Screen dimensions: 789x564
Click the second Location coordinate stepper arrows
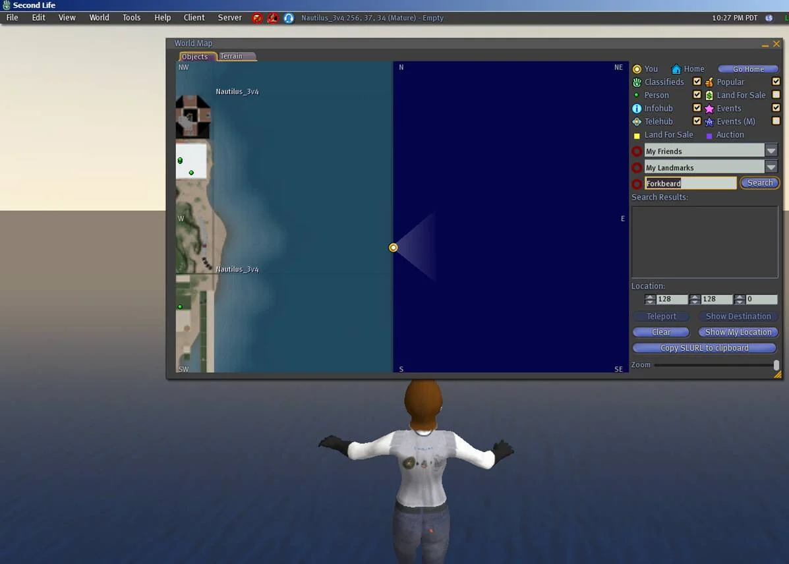pyautogui.click(x=695, y=299)
